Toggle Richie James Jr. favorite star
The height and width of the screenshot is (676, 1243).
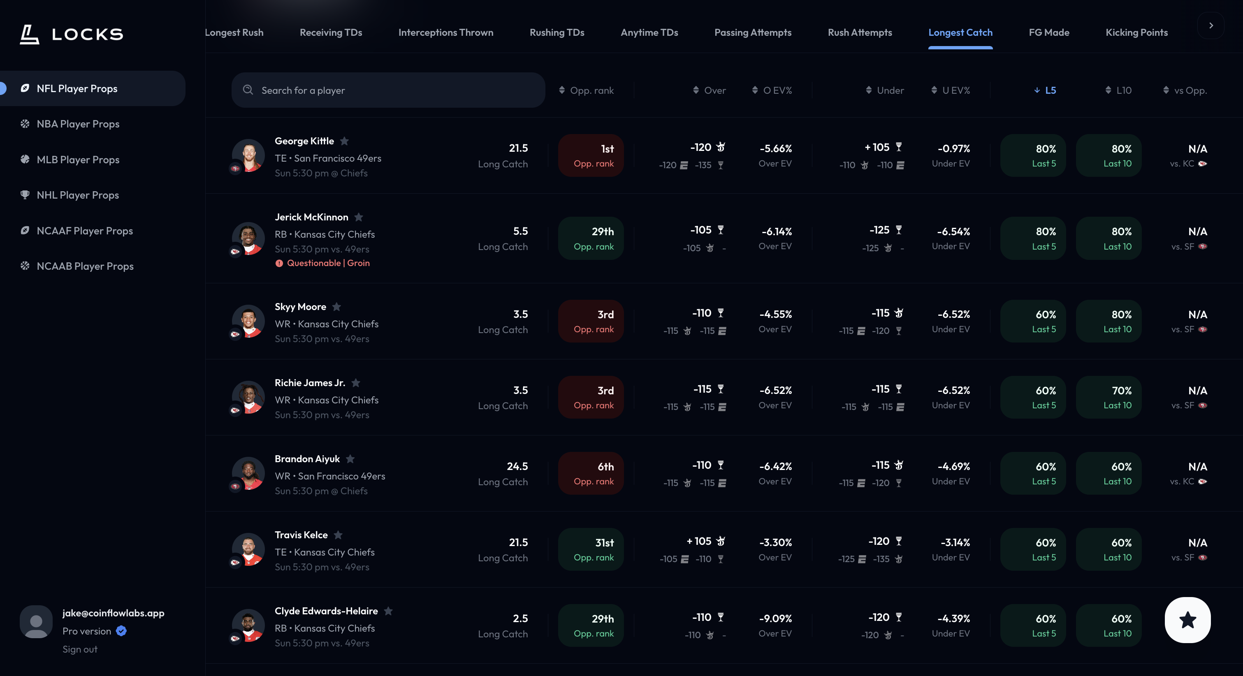pos(356,383)
